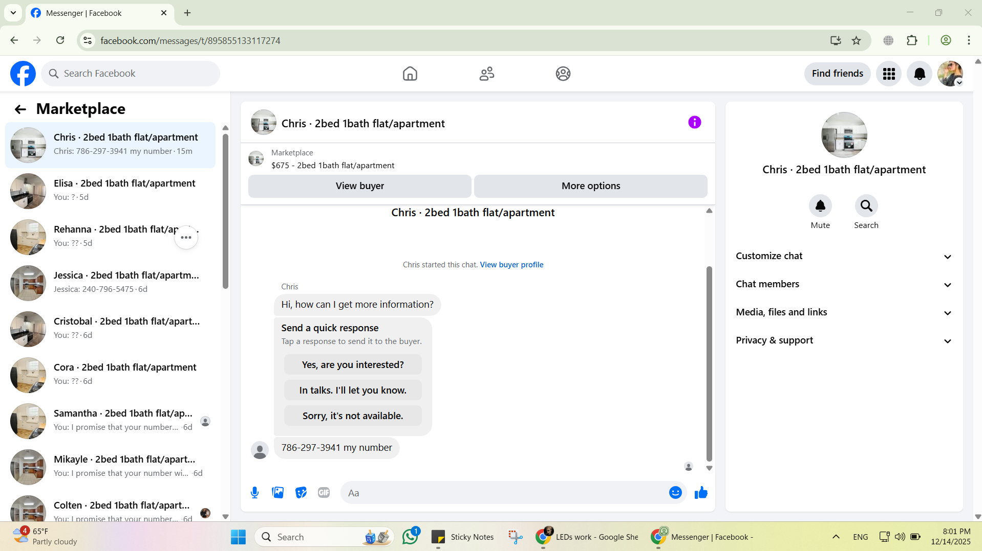982x551 pixels.
Task: Open volume control in system tray
Action: click(x=900, y=537)
